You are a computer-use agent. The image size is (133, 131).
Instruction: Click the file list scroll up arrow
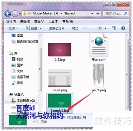click(127, 35)
